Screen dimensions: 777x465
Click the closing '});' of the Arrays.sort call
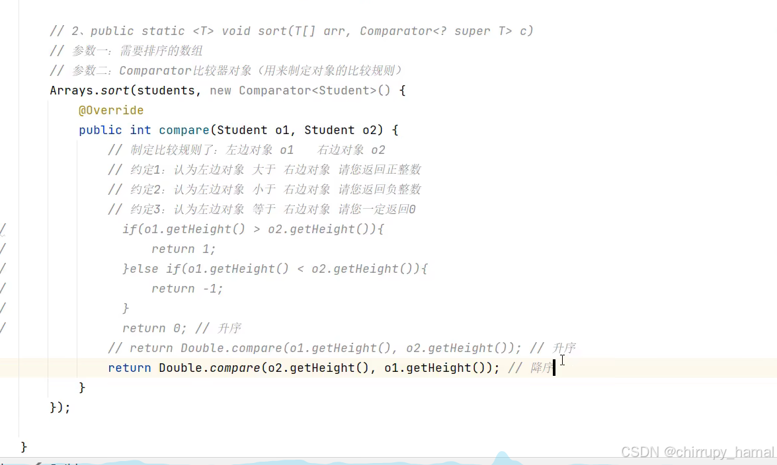click(60, 408)
